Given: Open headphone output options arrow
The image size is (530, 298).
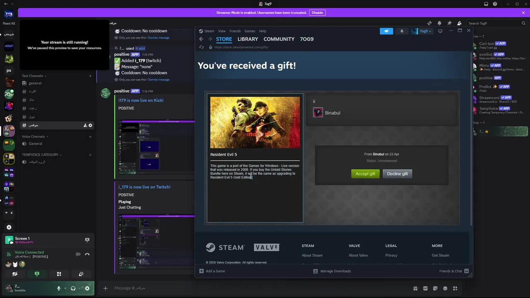Looking at the screenshot, I should 79,288.
